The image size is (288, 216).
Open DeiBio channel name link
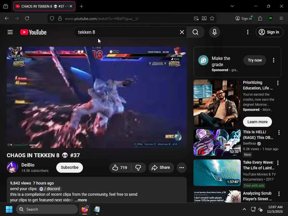(28, 165)
